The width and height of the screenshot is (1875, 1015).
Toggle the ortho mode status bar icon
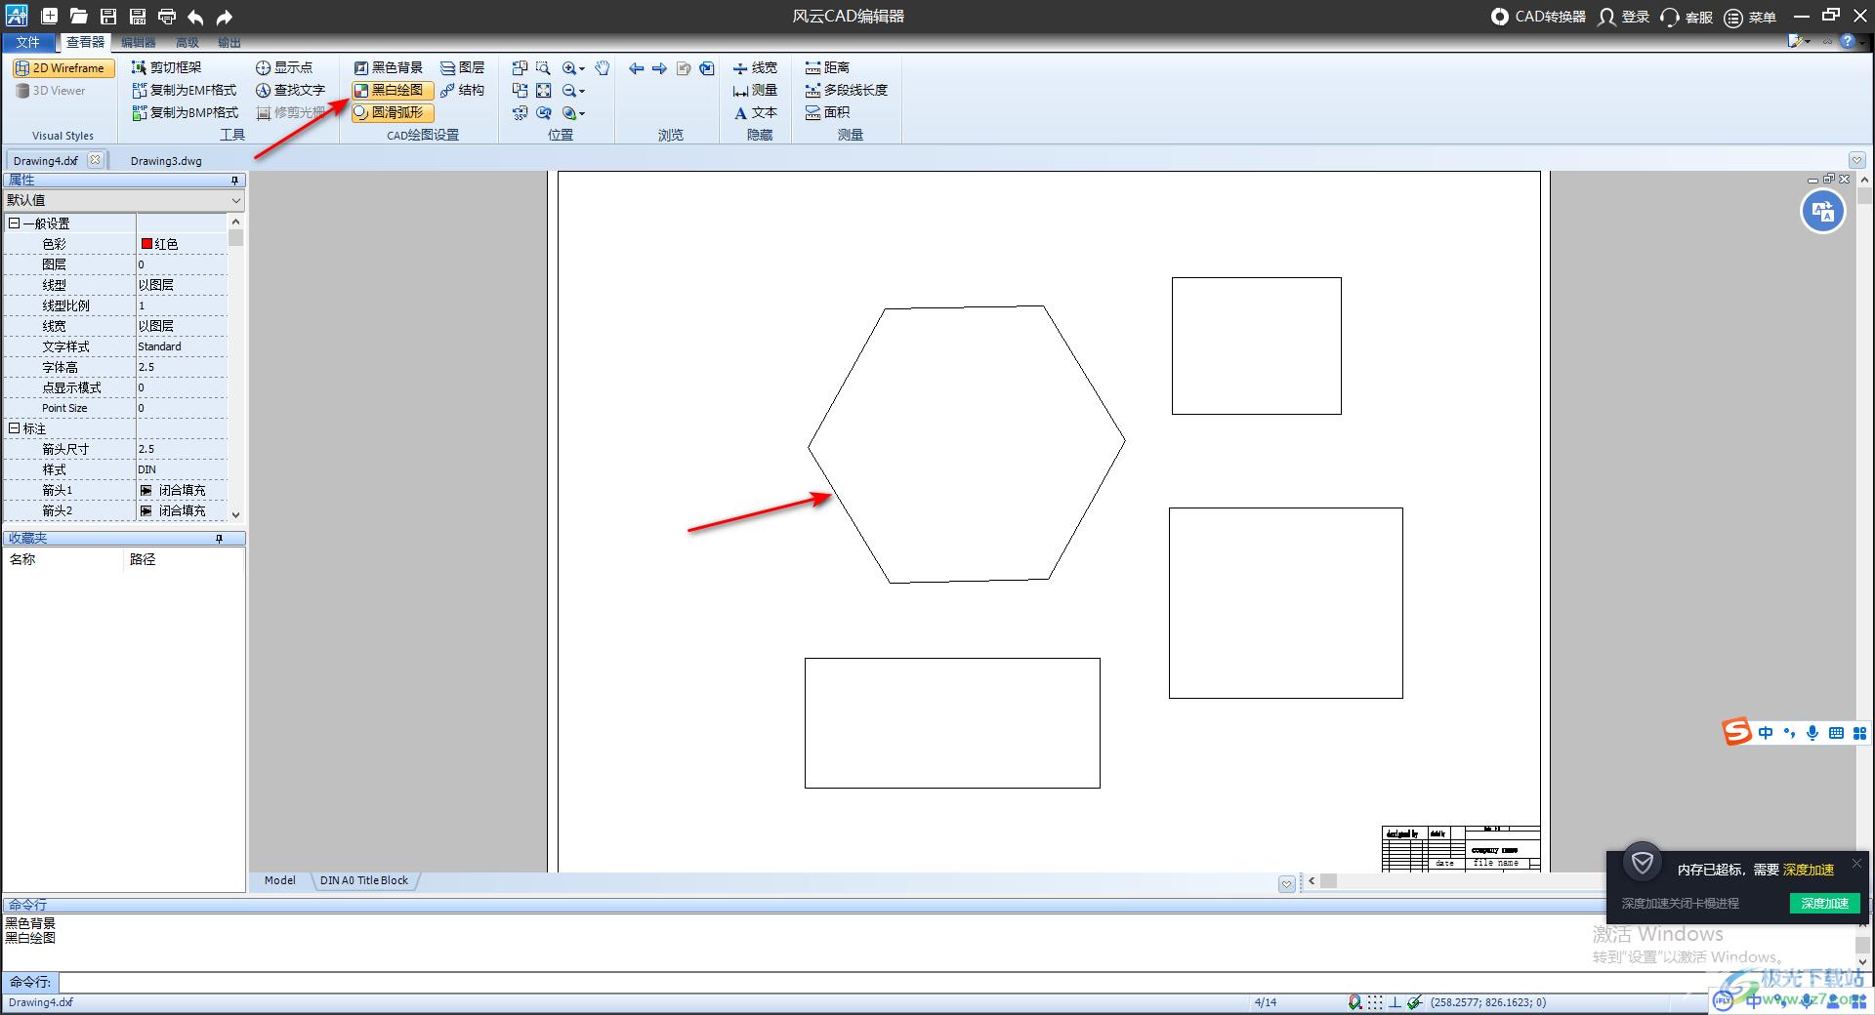click(x=1395, y=1002)
